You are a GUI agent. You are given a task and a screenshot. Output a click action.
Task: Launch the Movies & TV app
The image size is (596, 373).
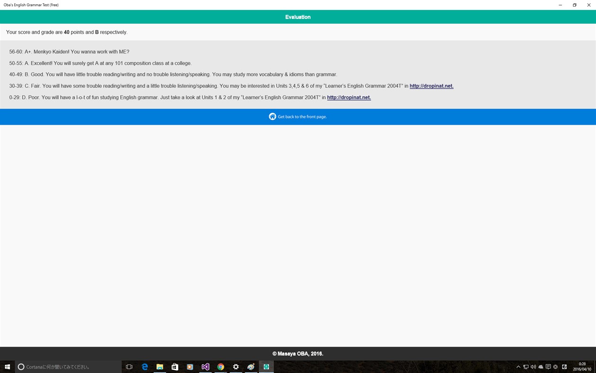coord(190,366)
